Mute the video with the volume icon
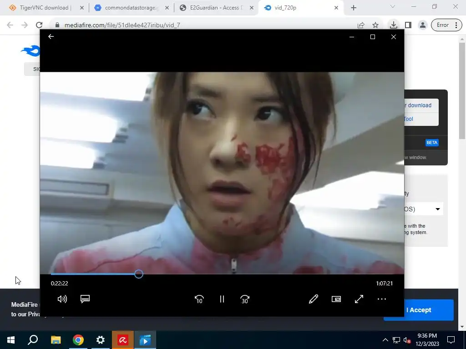The width and height of the screenshot is (466, 349). (x=62, y=299)
